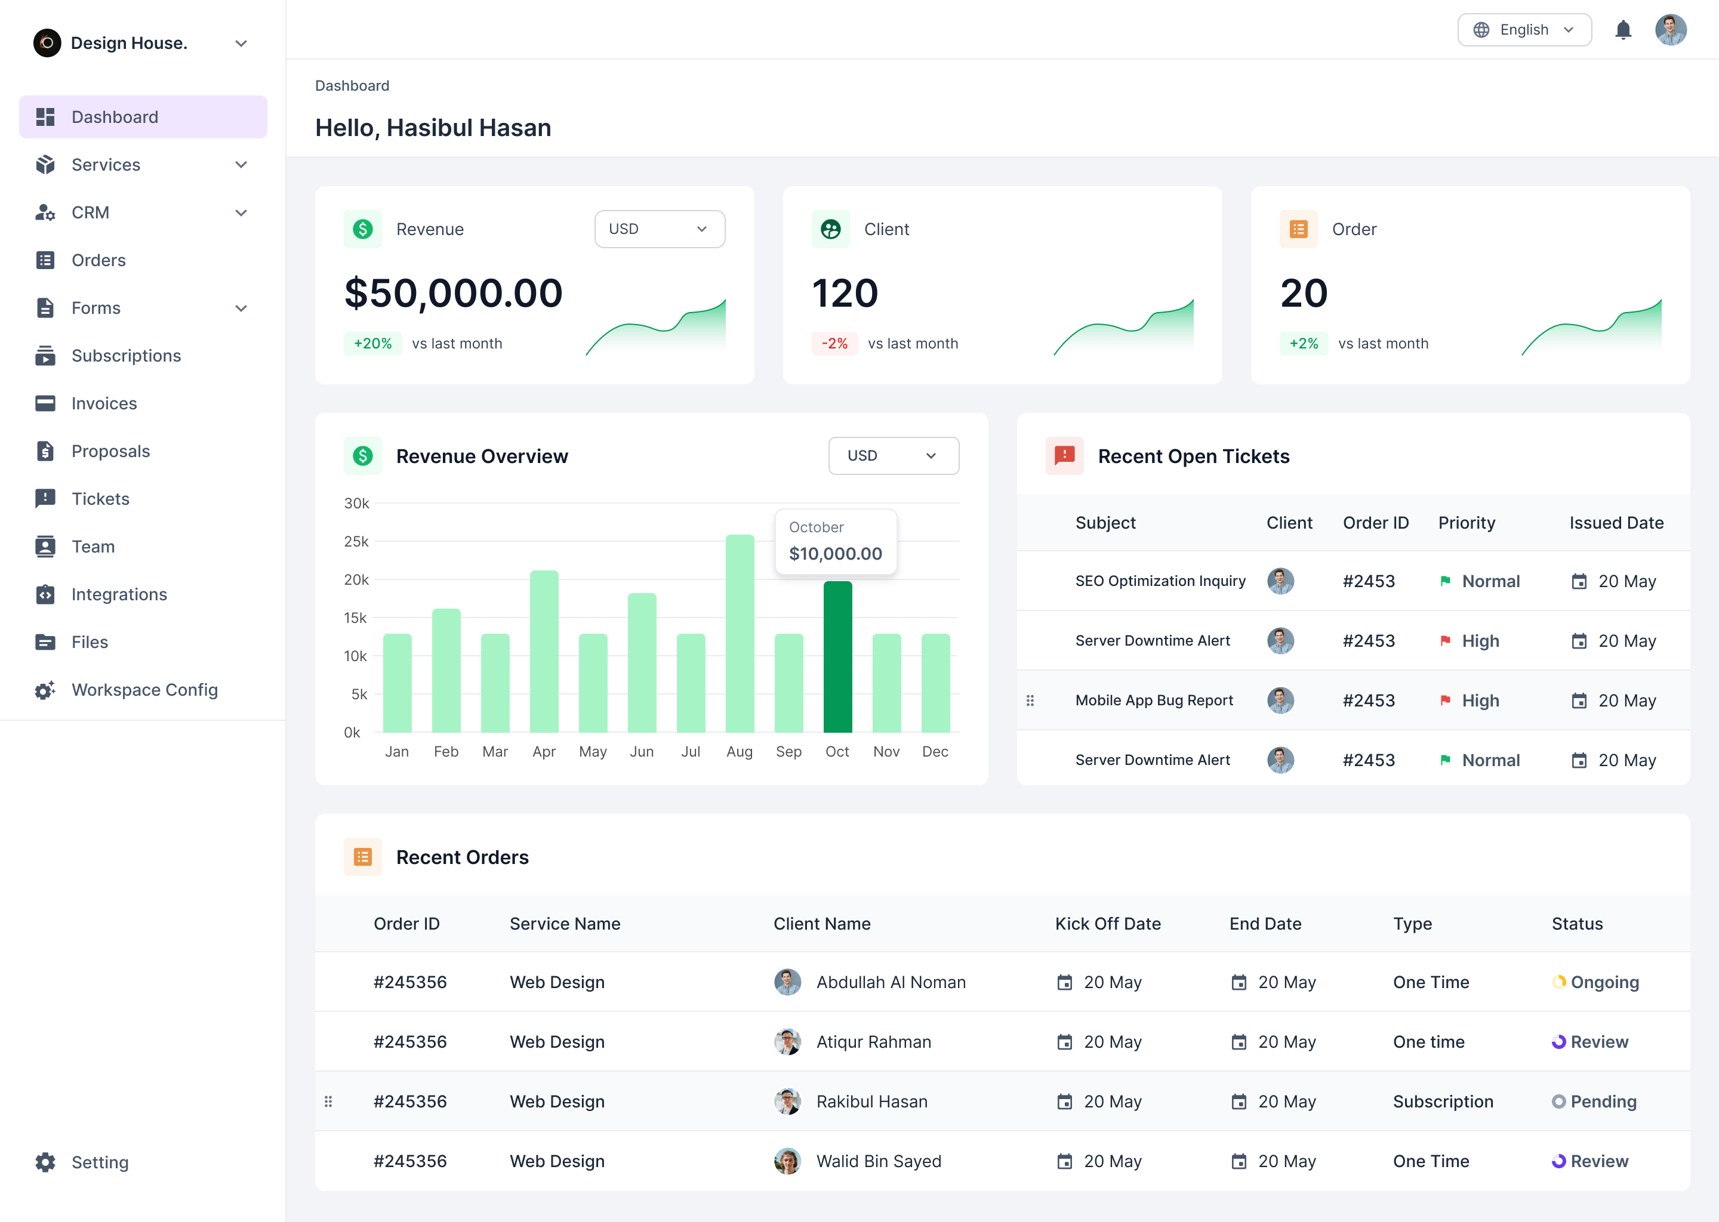The height and width of the screenshot is (1222, 1719).
Task: Click the drag handle on Rakibul Hasan order row
Action: [328, 1101]
